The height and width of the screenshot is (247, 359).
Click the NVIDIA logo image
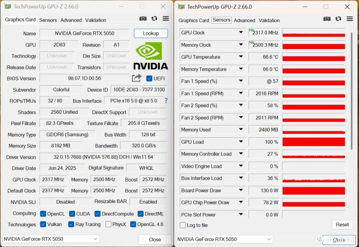click(151, 56)
